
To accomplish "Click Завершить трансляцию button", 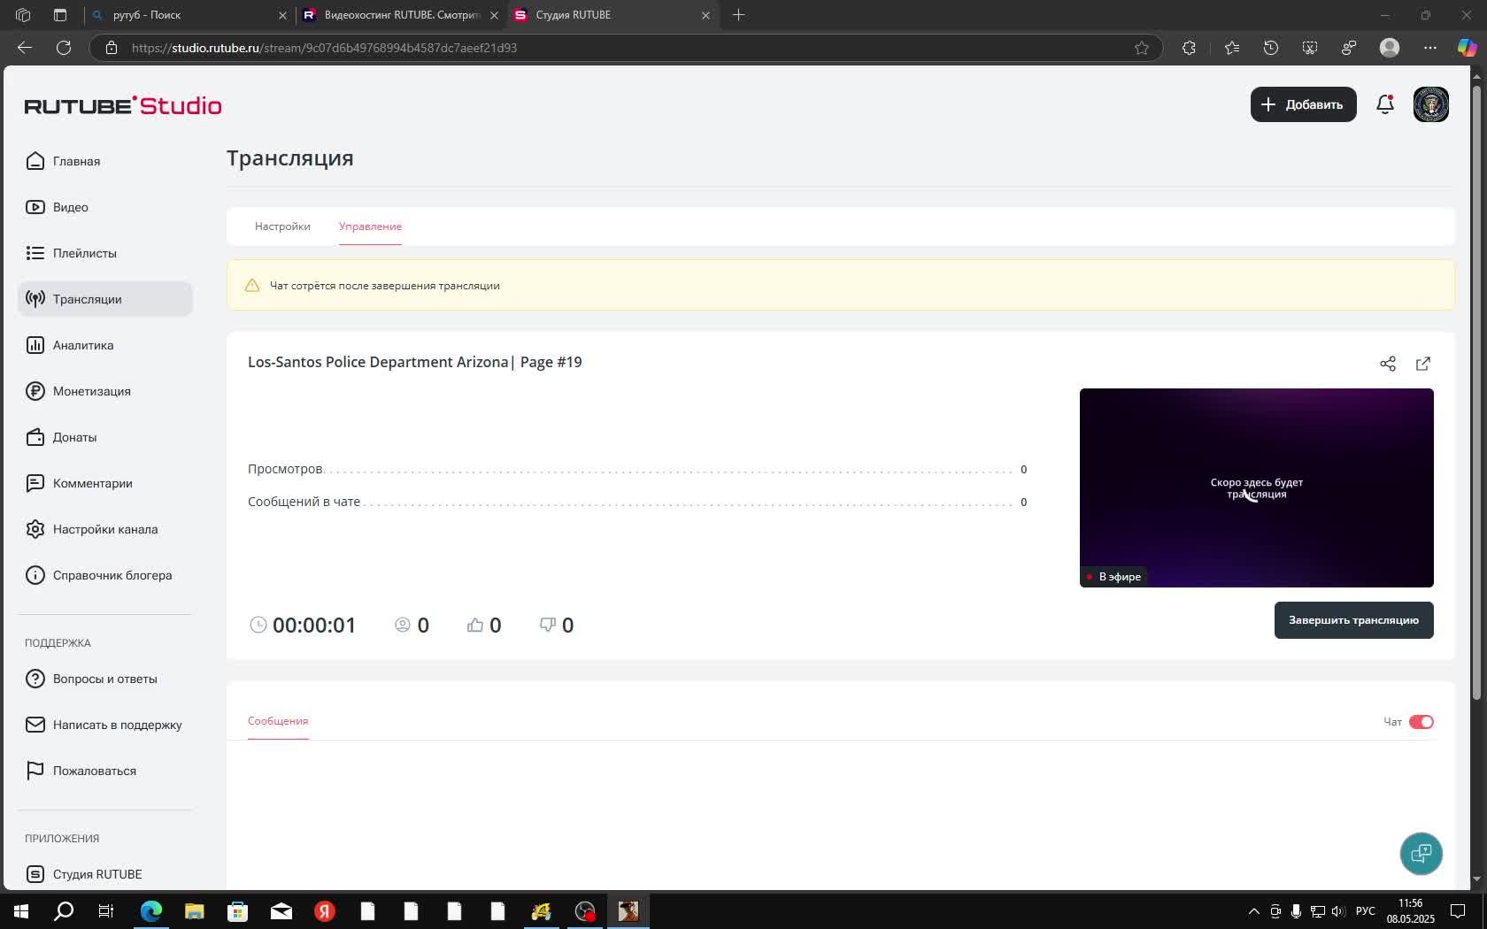I will pyautogui.click(x=1354, y=620).
